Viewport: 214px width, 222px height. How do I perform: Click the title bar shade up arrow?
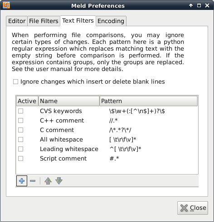[x=191, y=5]
